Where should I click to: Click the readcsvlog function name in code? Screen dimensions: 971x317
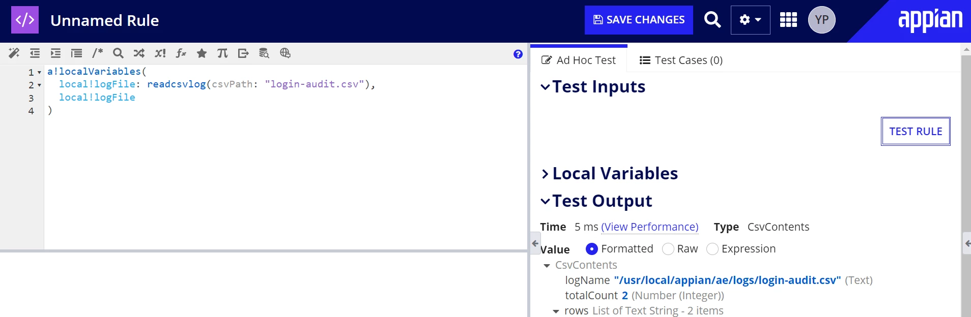[176, 84]
